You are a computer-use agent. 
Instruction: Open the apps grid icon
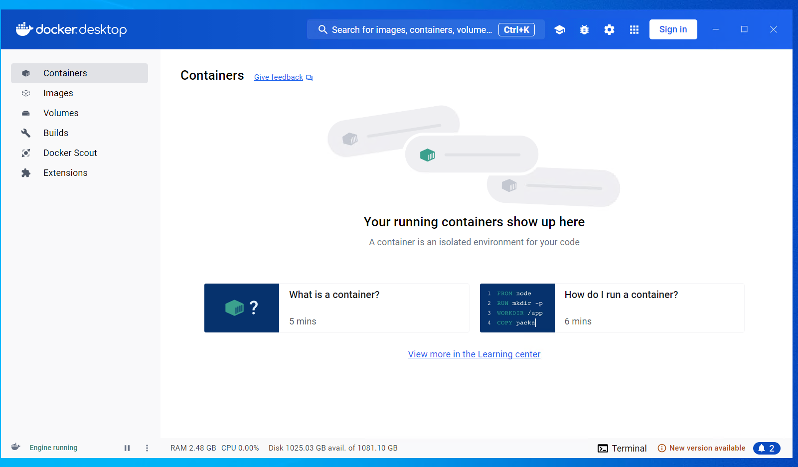[634, 30]
